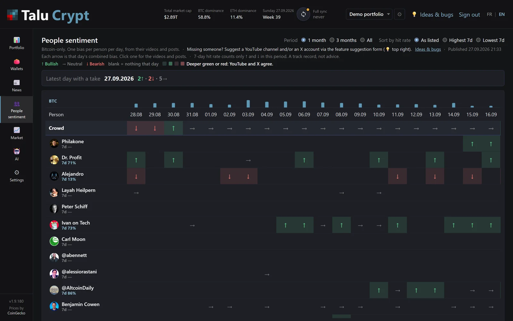
Task: Click @alessiorastani neutral arrow on 04.09
Action: [267, 274]
